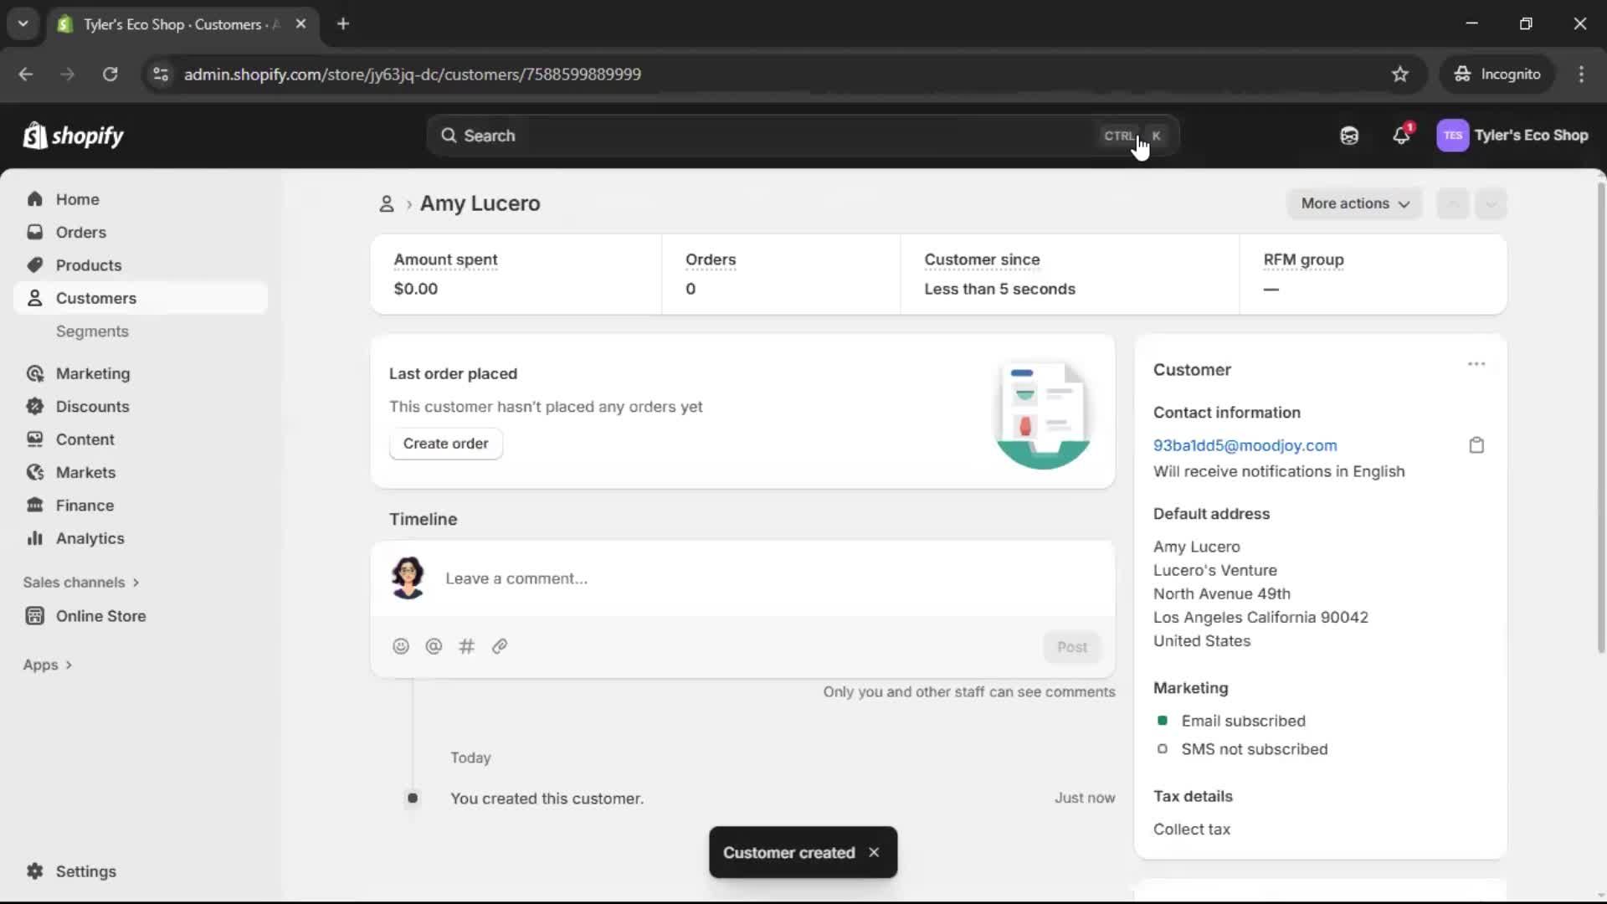This screenshot has height=904, width=1607.
Task: Switch to the Segments sidebar item
Action: click(x=93, y=331)
